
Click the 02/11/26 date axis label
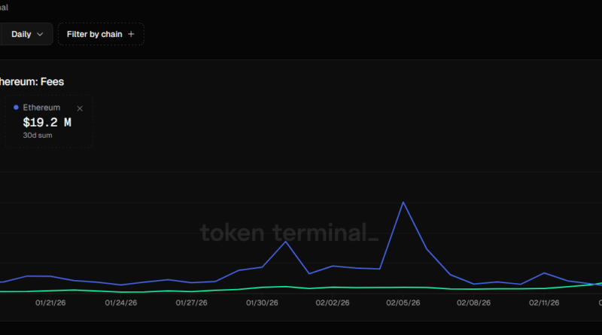pyautogui.click(x=544, y=303)
